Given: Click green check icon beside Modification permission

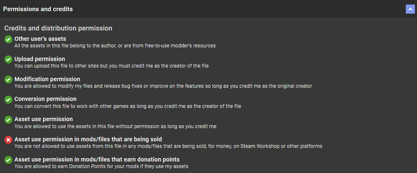Looking at the screenshot, I should (8, 79).
